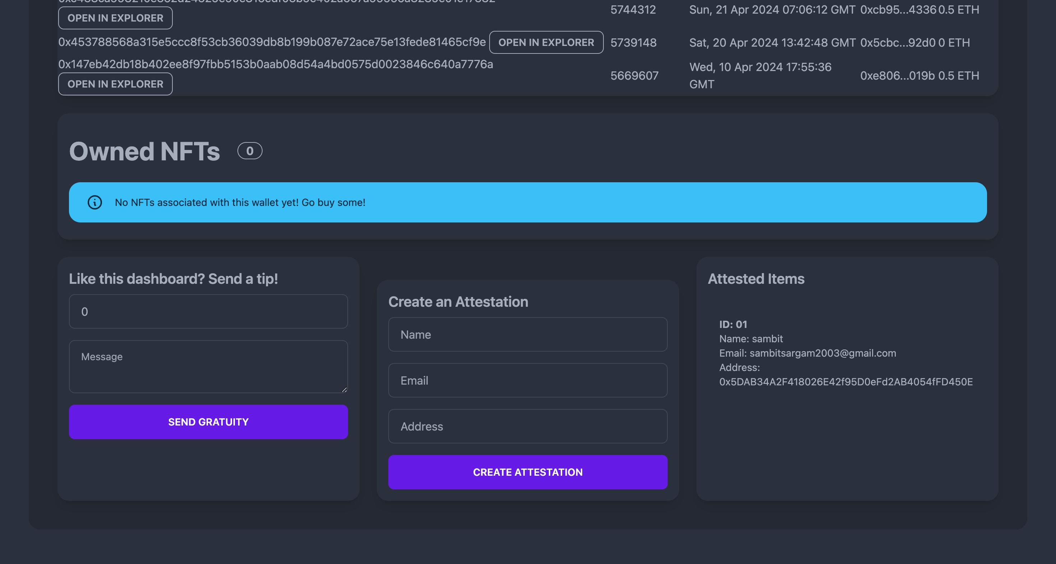
Task: Click attested address 0x5DAB34A2F418026E42f95D0eFd2AB4054fFD450E
Action: tap(846, 381)
